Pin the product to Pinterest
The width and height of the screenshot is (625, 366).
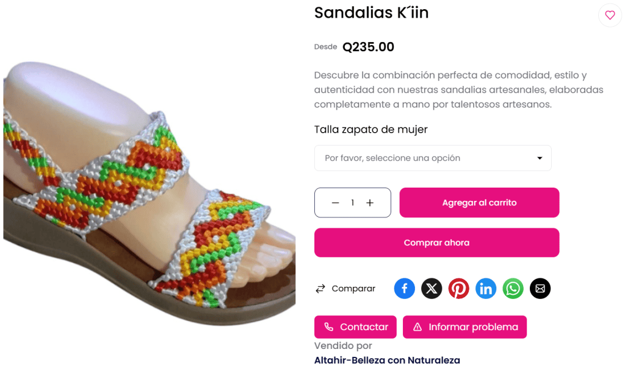[x=458, y=288]
